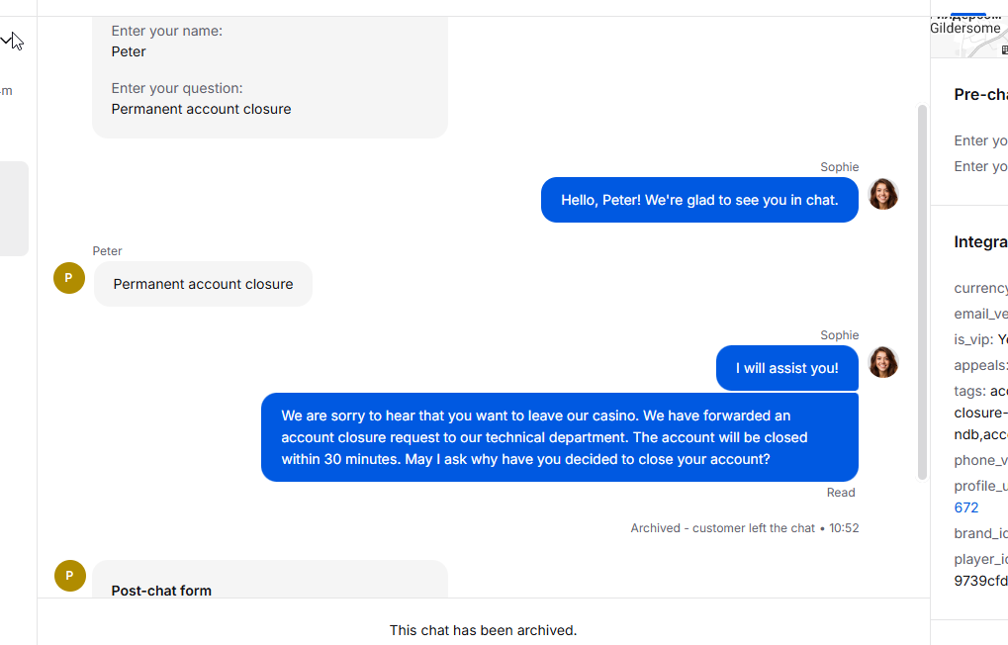Expand the Pre-chat section header
Screen dimensions: 1008x645
[981, 95]
